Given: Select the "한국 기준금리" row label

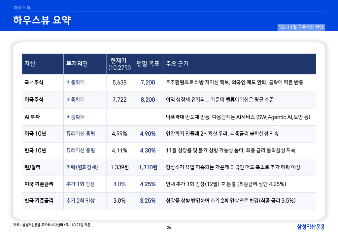Looking at the screenshot, I should (x=39, y=201).
